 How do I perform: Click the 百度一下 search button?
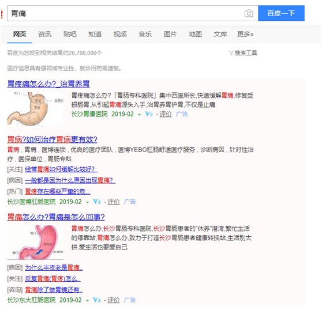click(281, 13)
